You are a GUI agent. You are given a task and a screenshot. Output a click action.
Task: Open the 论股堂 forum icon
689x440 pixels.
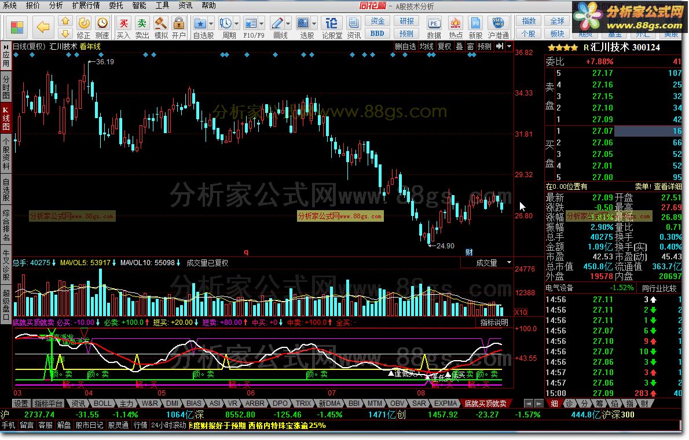[x=332, y=27]
